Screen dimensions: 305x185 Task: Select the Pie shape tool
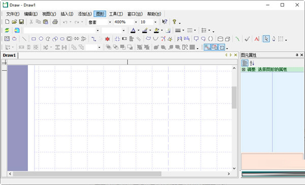48,39
